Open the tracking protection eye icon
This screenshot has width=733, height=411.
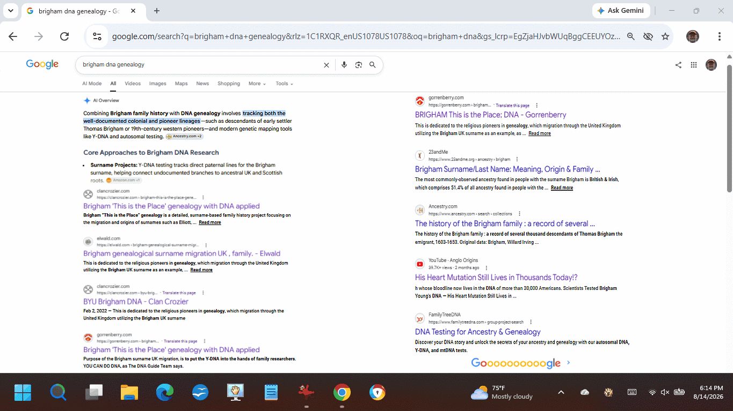click(x=648, y=36)
